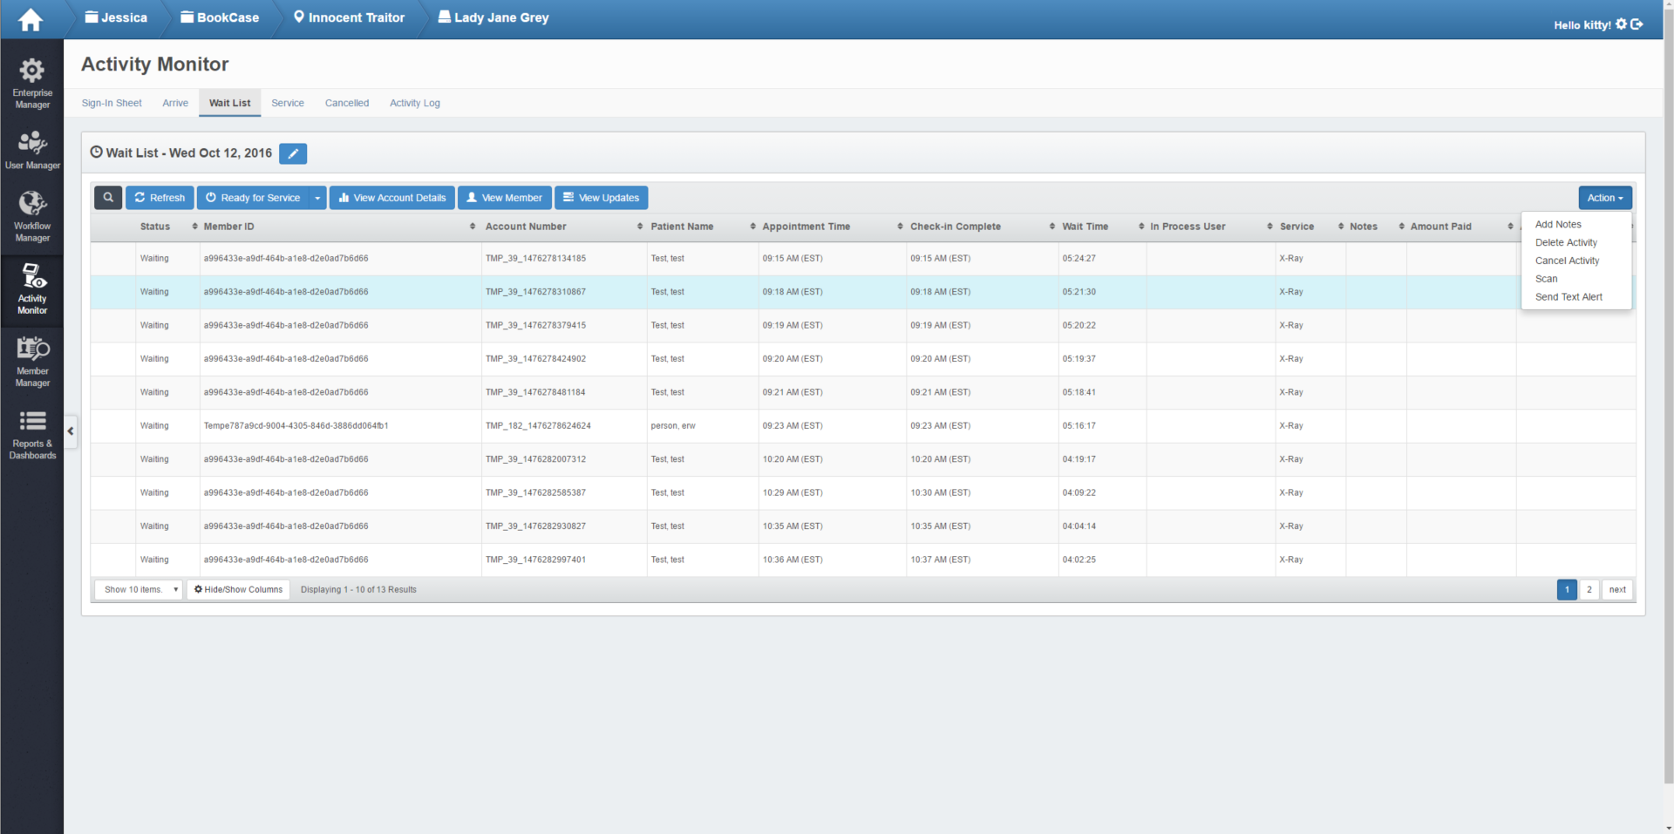Screen dimensions: 1674x834
Task: Choose Send Text Alert menu entry
Action: pos(1569,297)
